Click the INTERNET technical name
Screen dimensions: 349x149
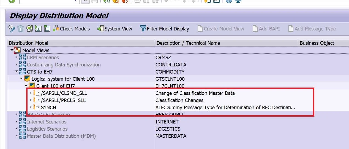pyautogui.click(x=167, y=122)
